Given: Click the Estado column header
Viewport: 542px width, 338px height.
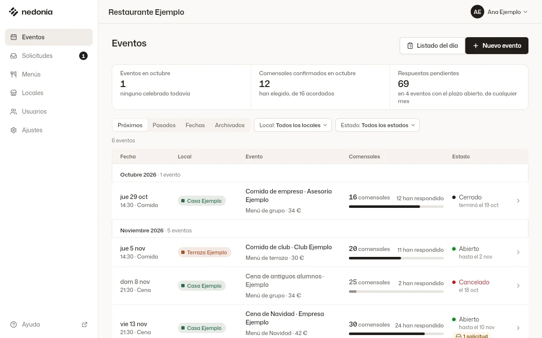Looking at the screenshot, I should click(461, 156).
